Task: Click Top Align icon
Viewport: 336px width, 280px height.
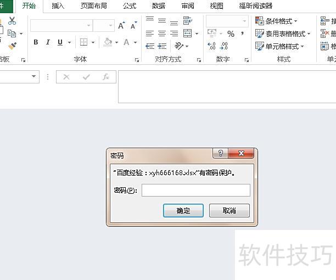Action: point(150,20)
